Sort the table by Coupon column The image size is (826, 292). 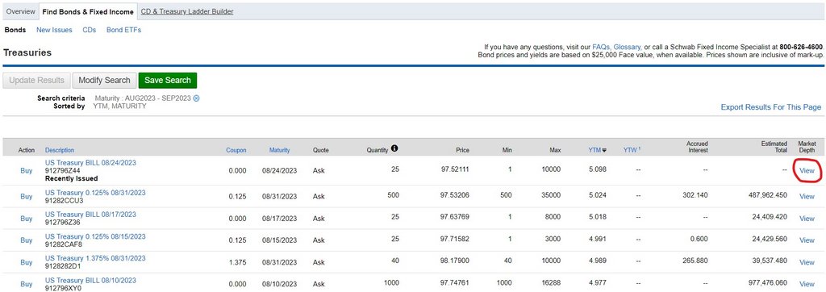click(x=236, y=150)
